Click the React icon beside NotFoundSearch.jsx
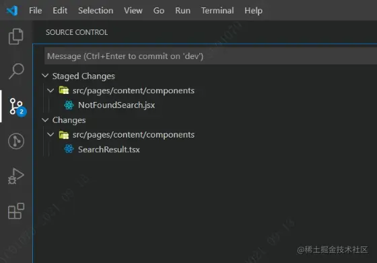 69,105
